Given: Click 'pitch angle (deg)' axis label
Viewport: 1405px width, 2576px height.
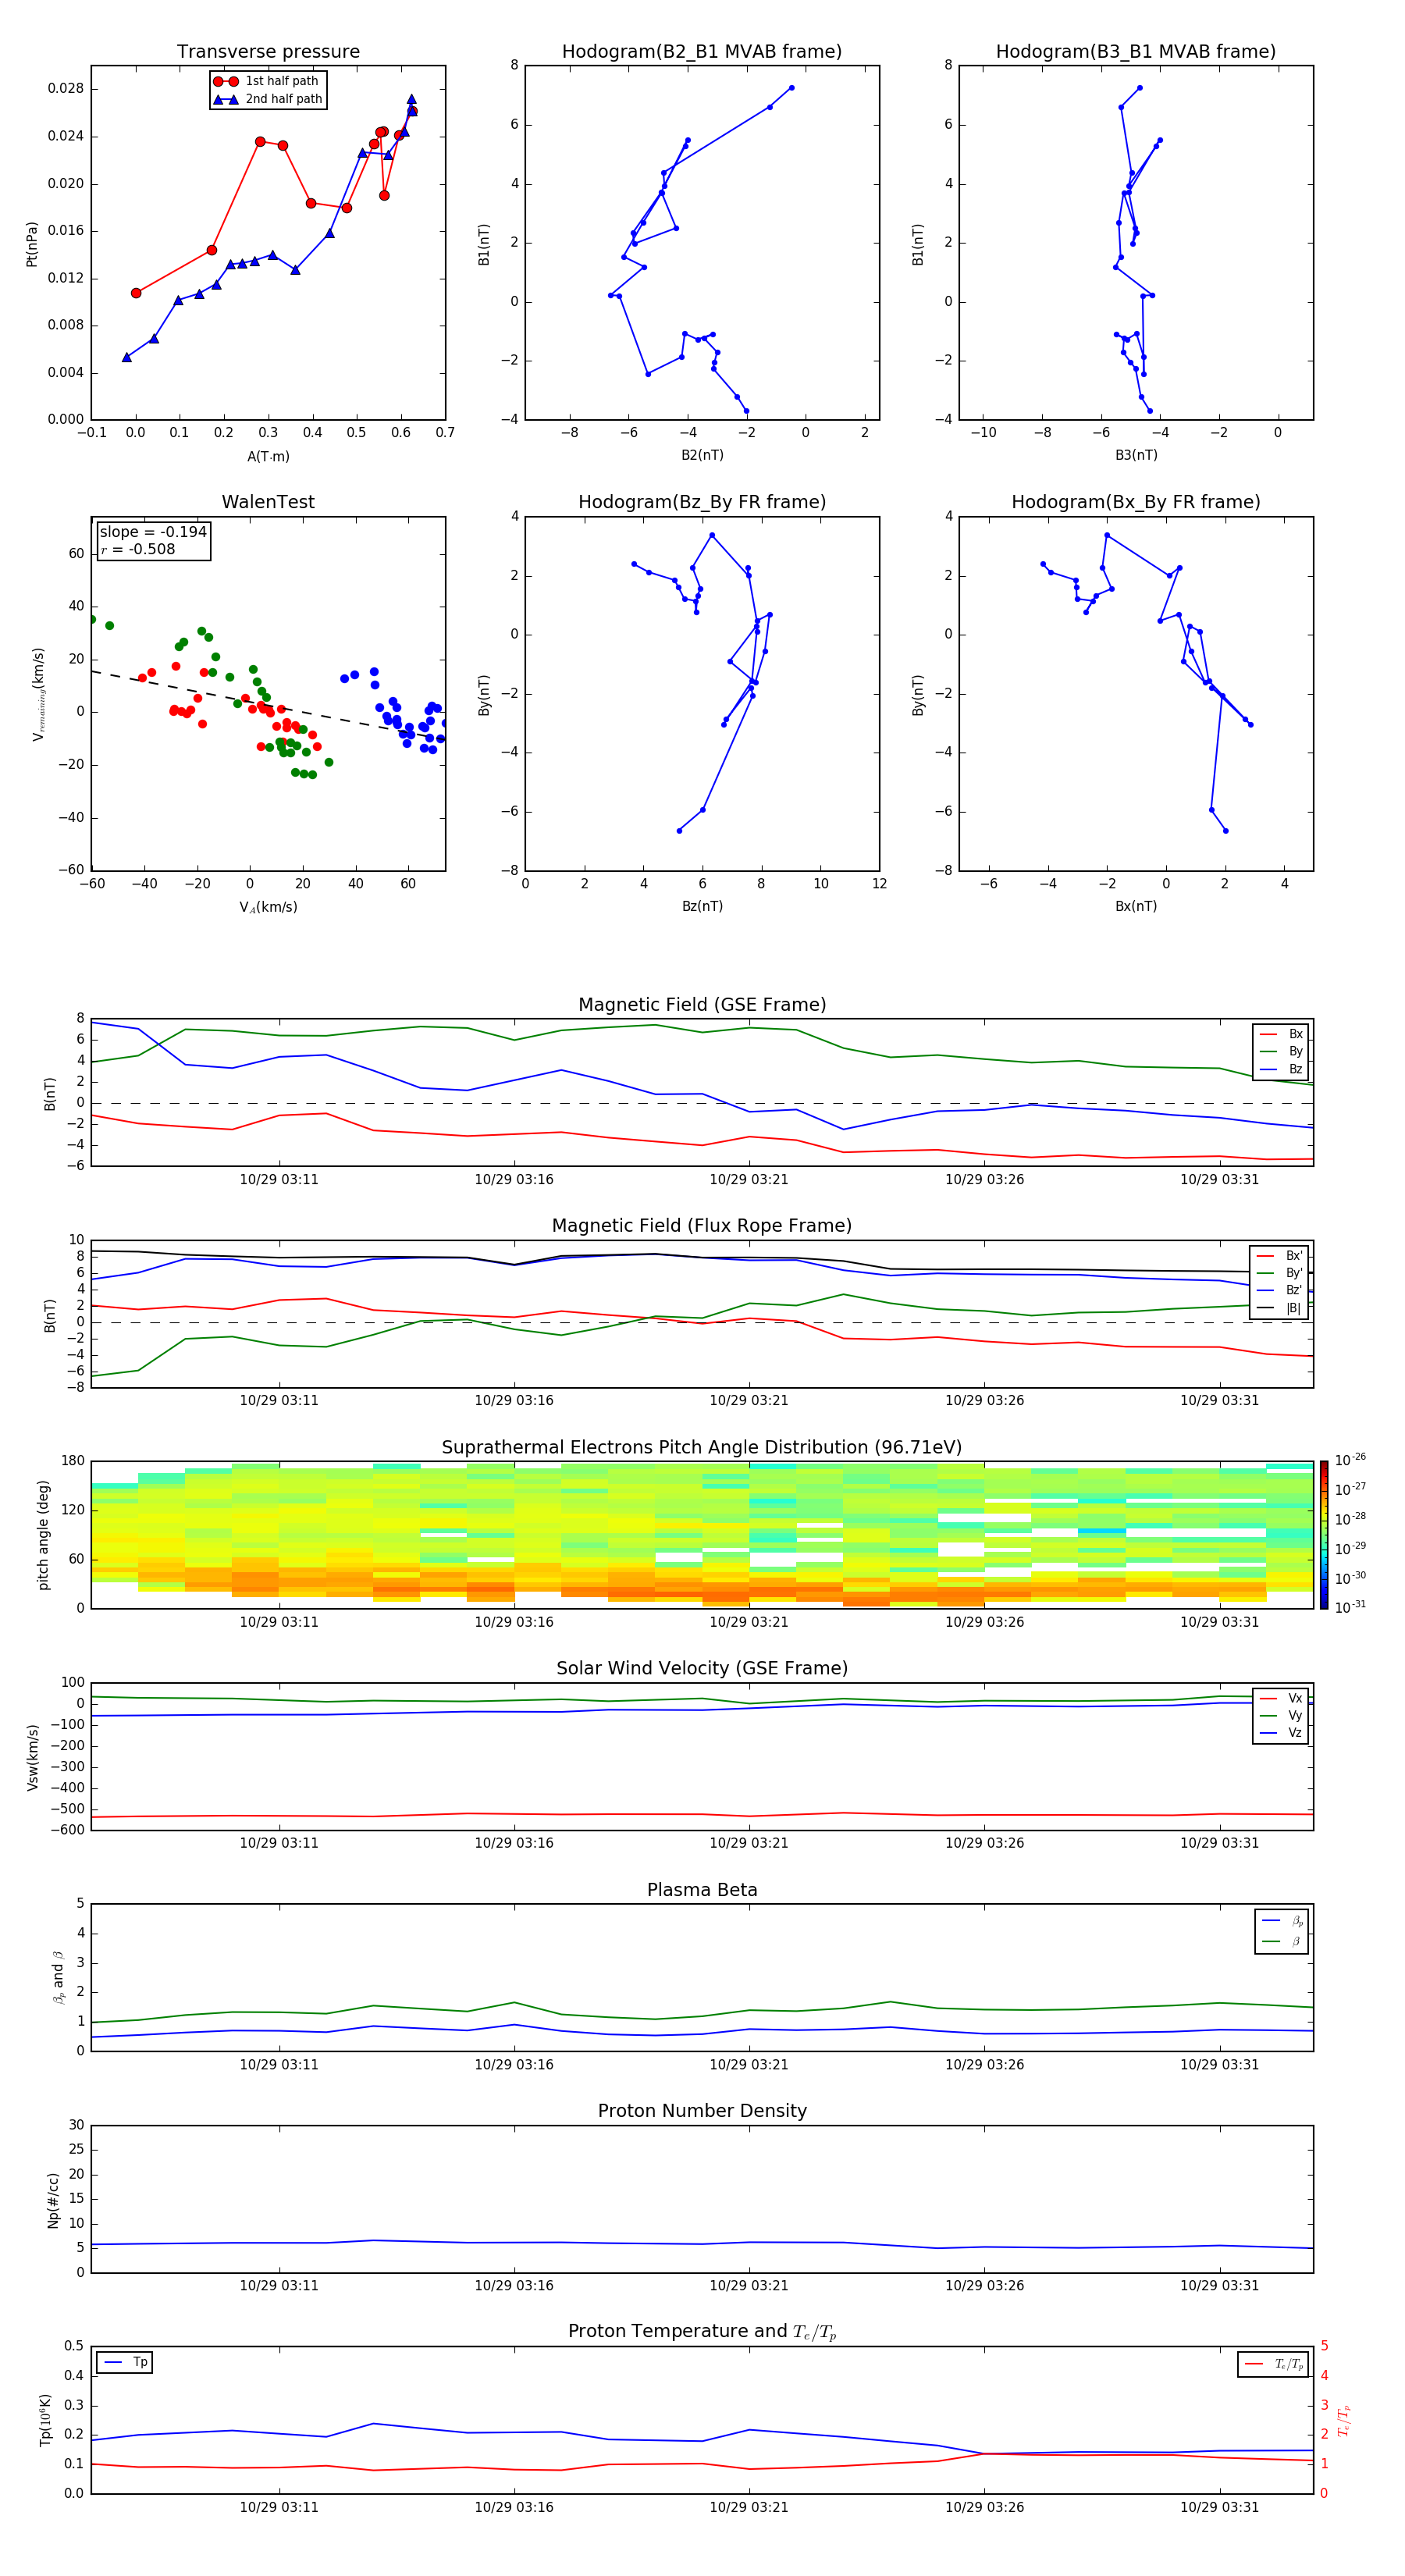Looking at the screenshot, I should coord(43,1535).
